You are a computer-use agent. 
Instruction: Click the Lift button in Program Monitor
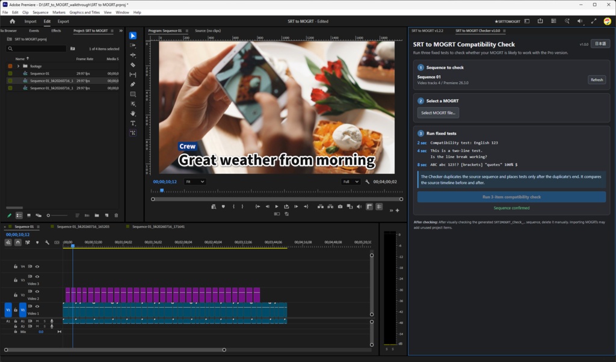tap(321, 206)
